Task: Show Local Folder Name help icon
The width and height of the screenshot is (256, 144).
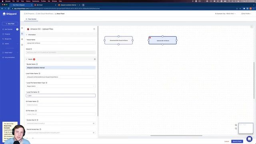Action: tap(39, 74)
